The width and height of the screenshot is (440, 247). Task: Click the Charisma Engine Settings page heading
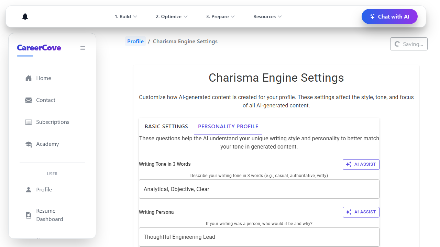tap(276, 78)
